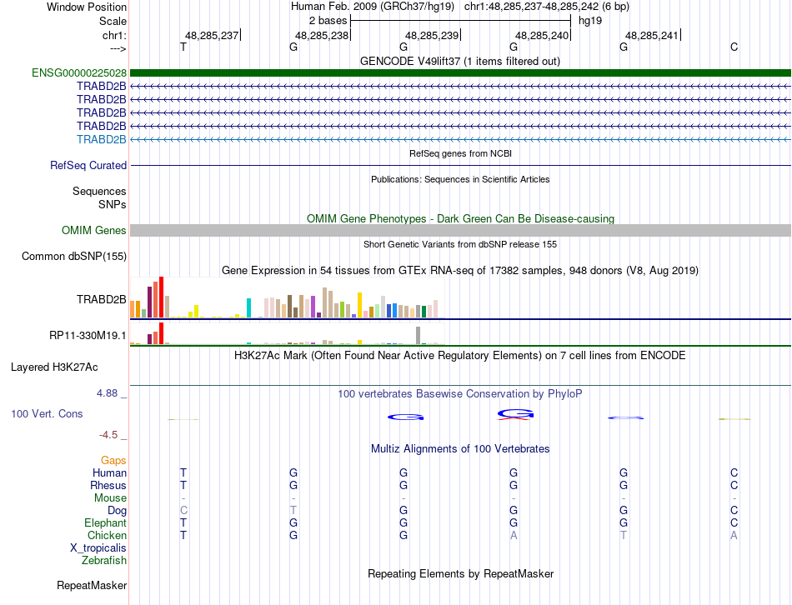Click the 4.88 upper axis value
Screen dimensions: 792x605
[107, 392]
